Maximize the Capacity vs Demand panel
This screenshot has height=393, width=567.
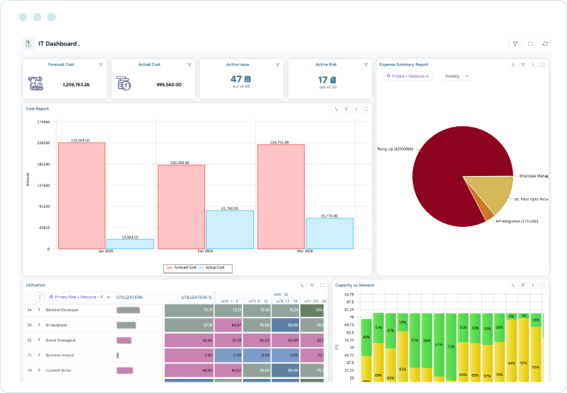pyautogui.click(x=543, y=286)
